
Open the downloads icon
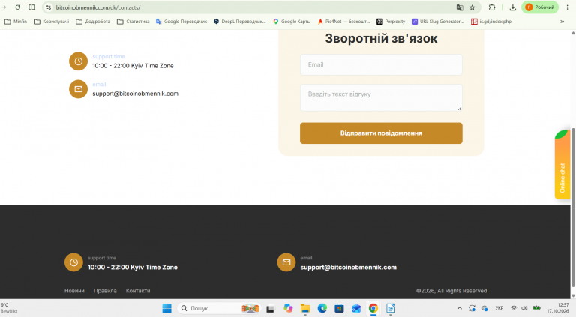click(x=513, y=7)
